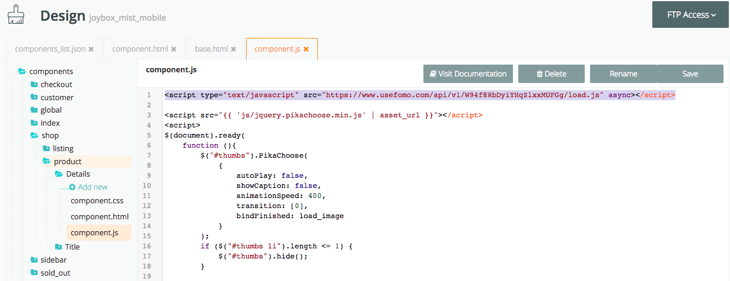Viewport: 730px width, 281px height.
Task: Switch to components_list.json tab
Action: (x=50, y=49)
